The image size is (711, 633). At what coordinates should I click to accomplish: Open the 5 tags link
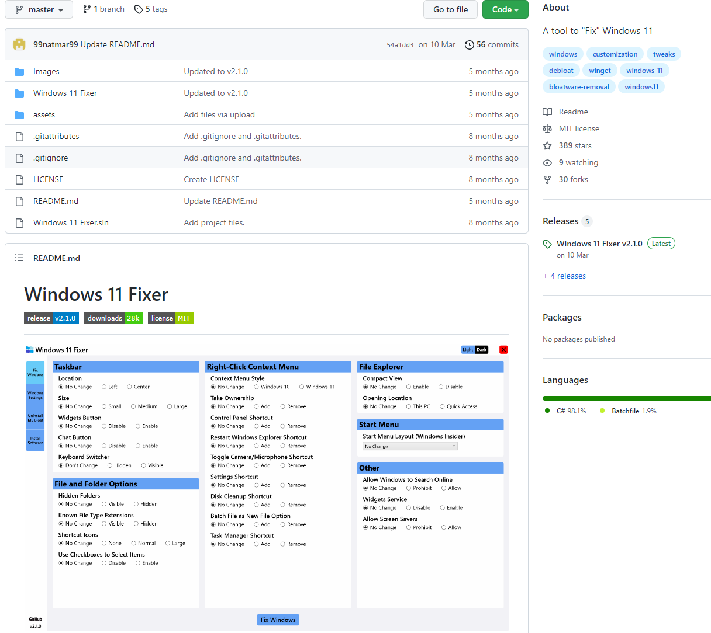click(151, 9)
